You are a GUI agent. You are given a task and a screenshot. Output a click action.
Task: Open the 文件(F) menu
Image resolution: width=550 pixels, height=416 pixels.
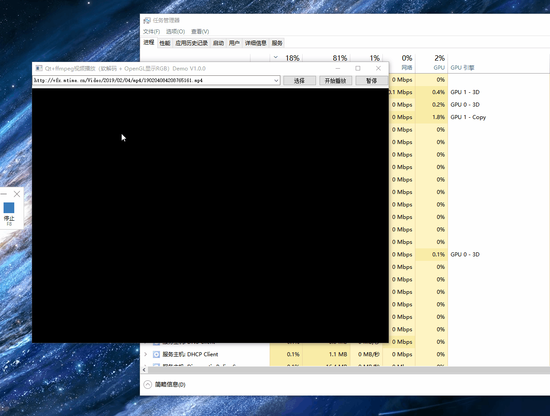point(152,32)
